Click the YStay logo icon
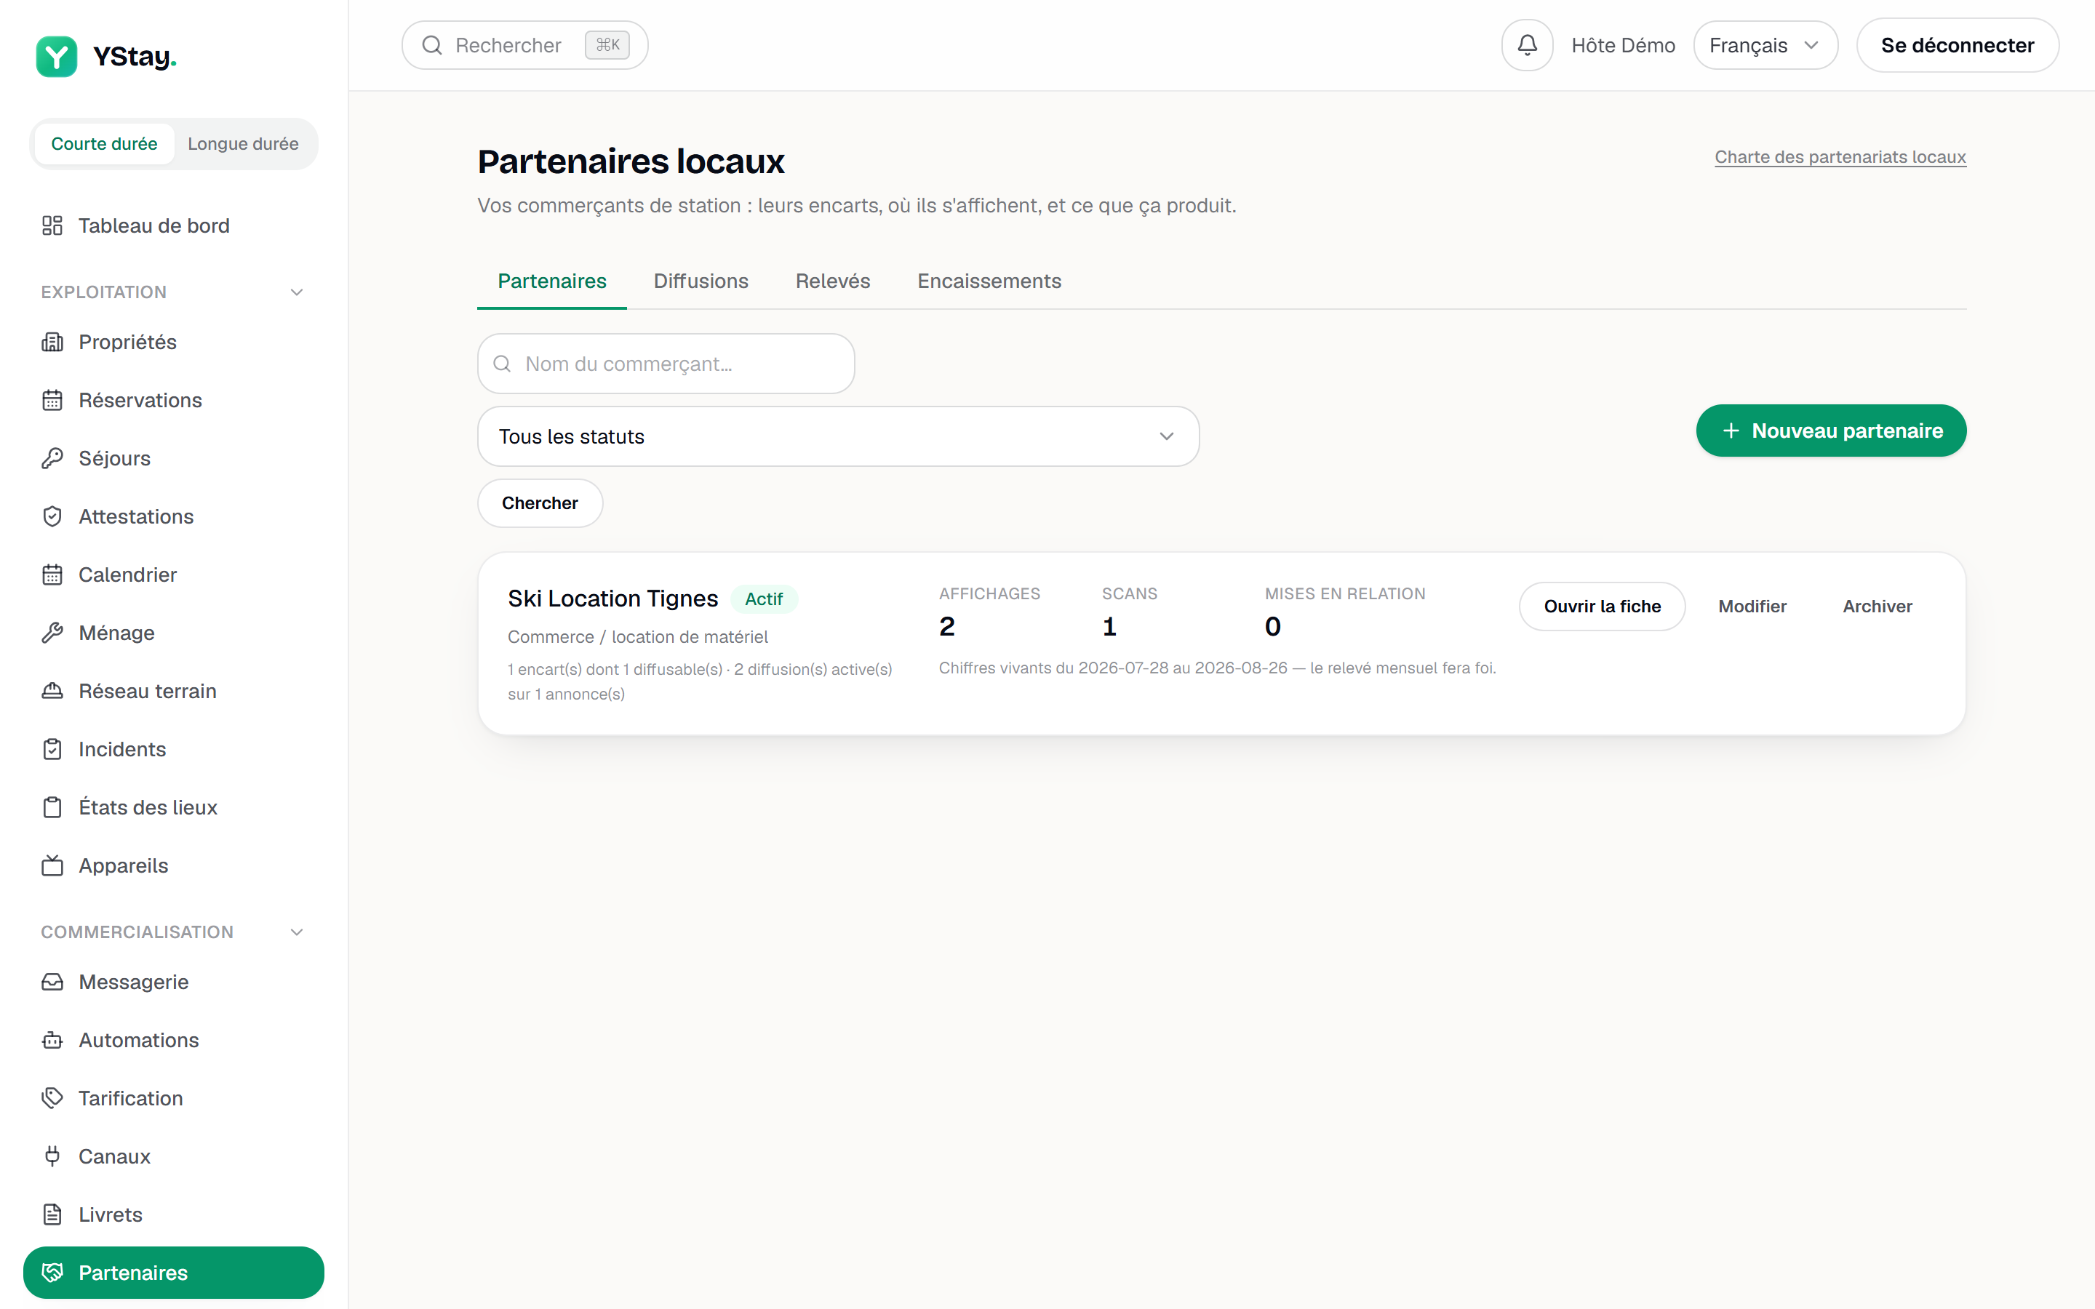Viewport: 2095px width, 1309px height. 56,56
